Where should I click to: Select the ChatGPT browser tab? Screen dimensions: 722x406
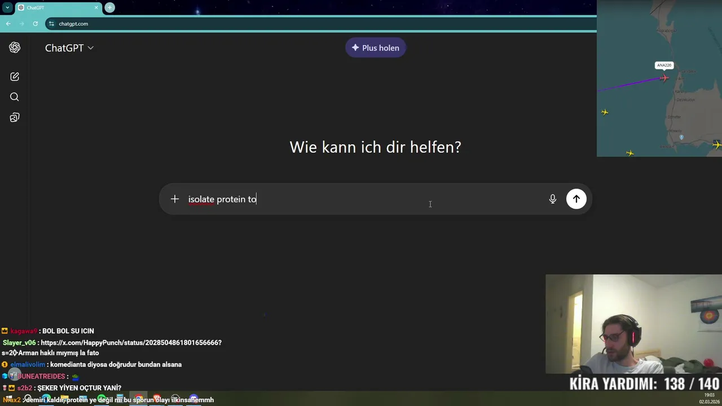pos(57,7)
